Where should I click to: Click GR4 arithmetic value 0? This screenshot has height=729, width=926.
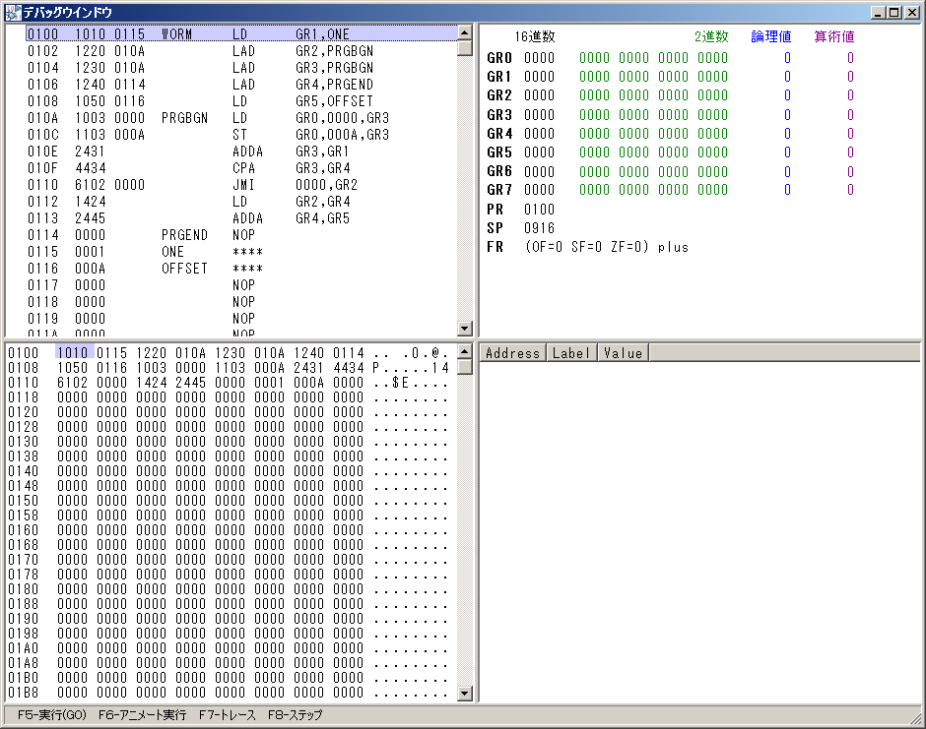[850, 133]
